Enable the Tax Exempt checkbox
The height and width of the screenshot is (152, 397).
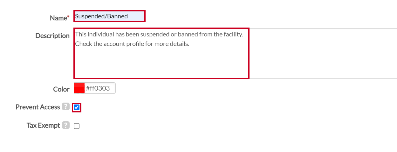tap(77, 126)
